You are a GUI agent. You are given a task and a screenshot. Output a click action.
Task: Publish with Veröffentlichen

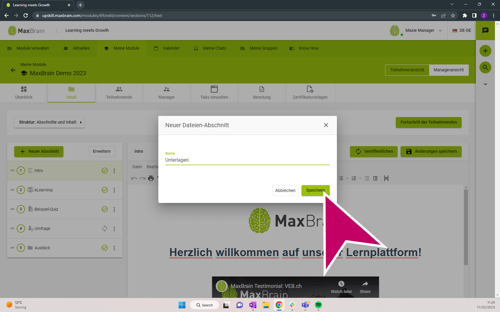374,151
